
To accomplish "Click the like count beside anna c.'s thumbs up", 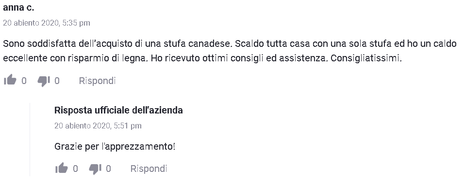I will [24, 81].
